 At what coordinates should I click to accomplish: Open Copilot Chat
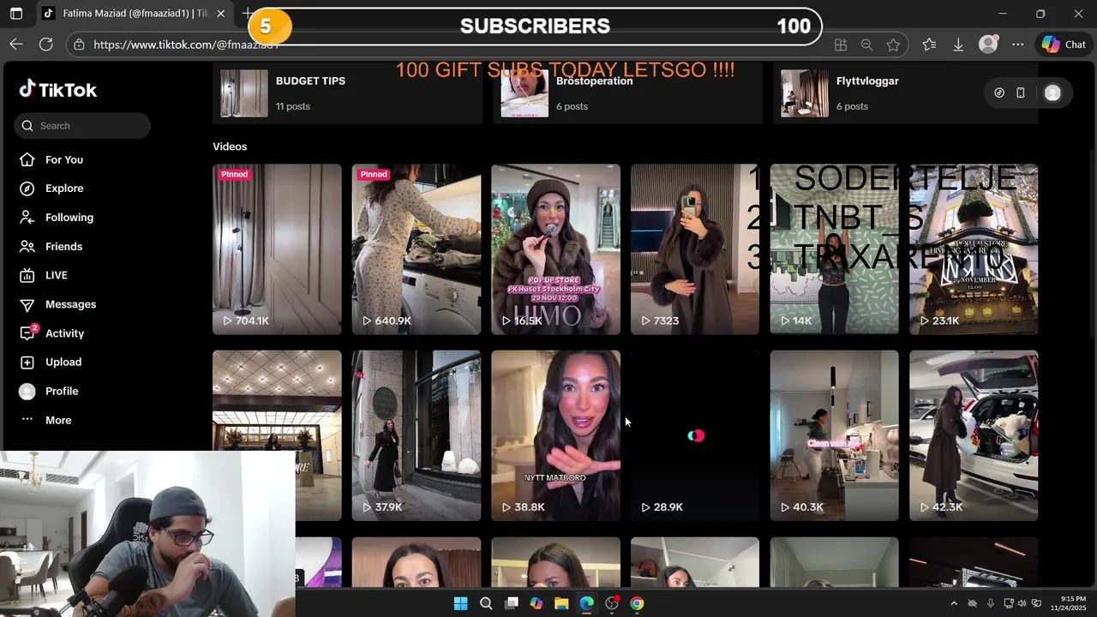(x=1064, y=45)
